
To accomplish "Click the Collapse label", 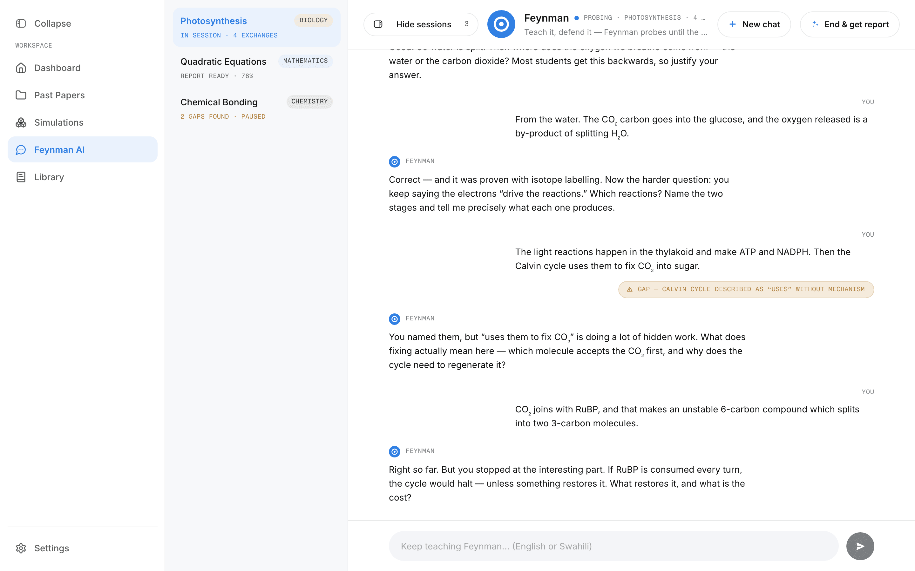I will point(52,23).
